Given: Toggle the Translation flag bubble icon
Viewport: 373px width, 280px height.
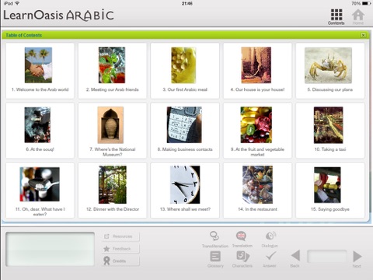Looking at the screenshot, I should pyautogui.click(x=242, y=236).
